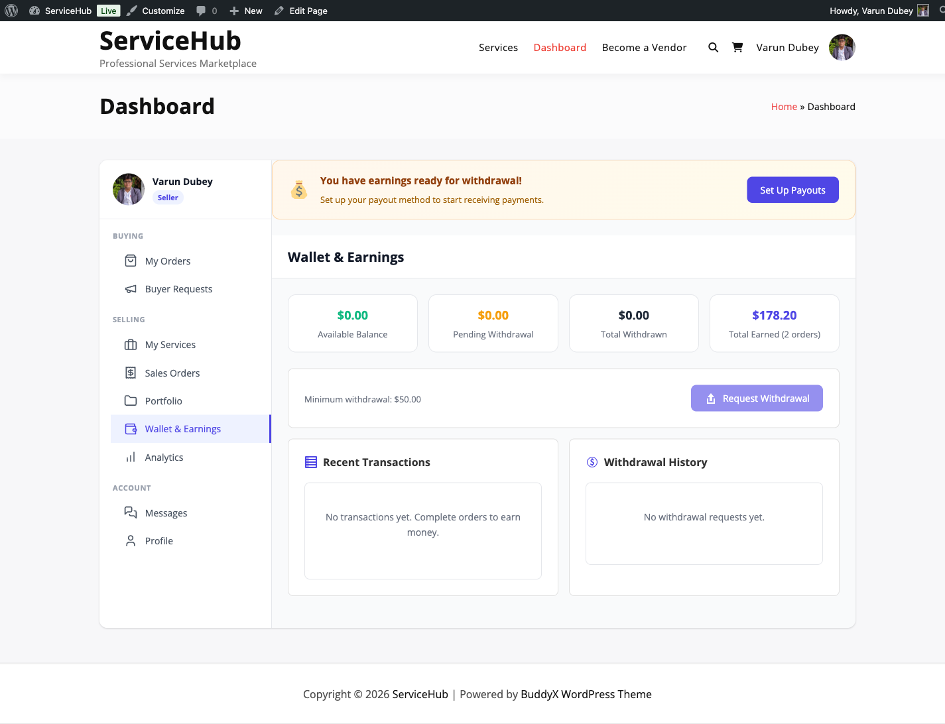Follow the BuddyX WordPress Theme footer link
The image size is (945, 724).
pyautogui.click(x=586, y=694)
